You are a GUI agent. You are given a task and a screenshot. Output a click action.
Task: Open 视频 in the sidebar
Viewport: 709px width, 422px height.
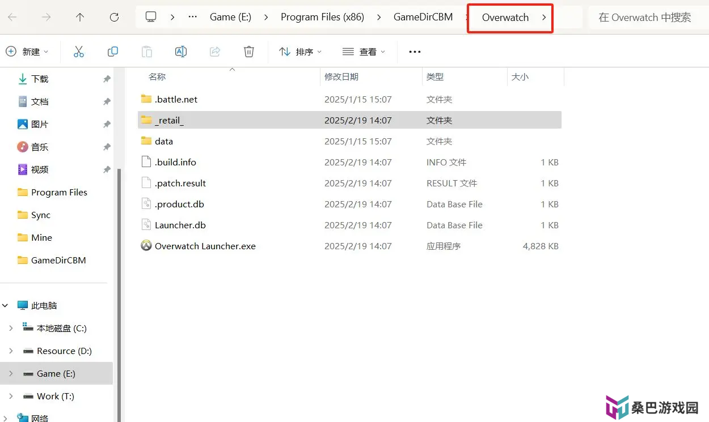pyautogui.click(x=40, y=170)
